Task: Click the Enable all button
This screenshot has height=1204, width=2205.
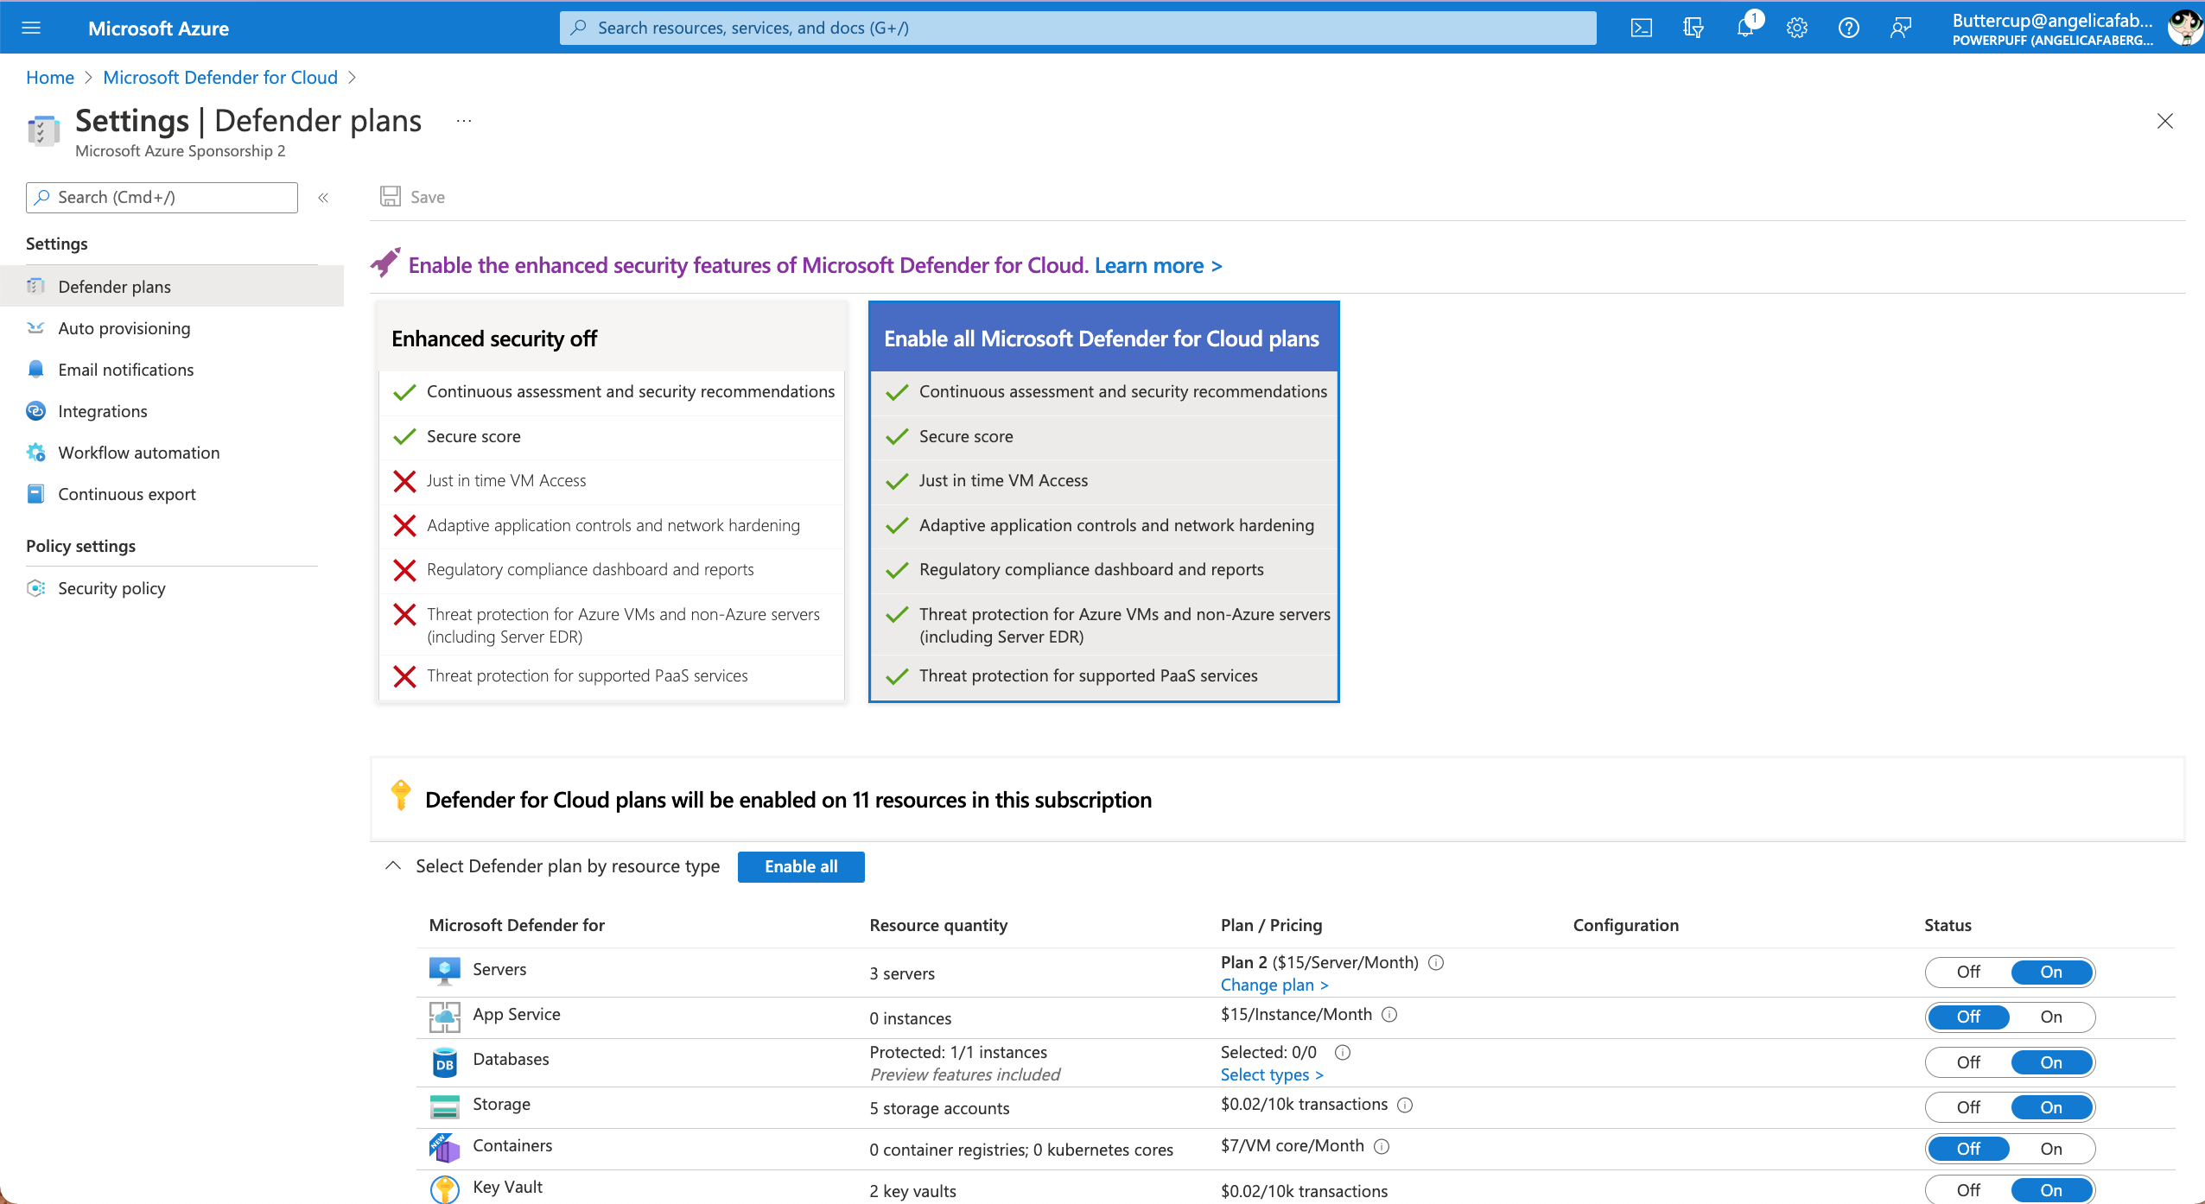Action: pos(800,866)
